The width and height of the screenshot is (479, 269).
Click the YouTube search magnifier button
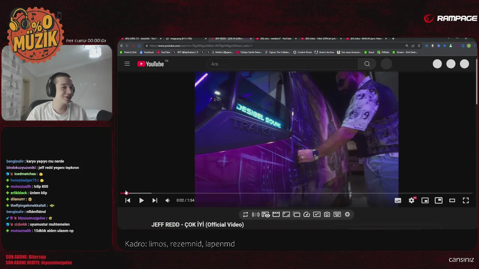[367, 64]
